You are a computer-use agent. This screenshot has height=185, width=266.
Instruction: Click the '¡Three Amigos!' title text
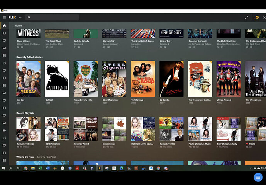tap(224, 100)
